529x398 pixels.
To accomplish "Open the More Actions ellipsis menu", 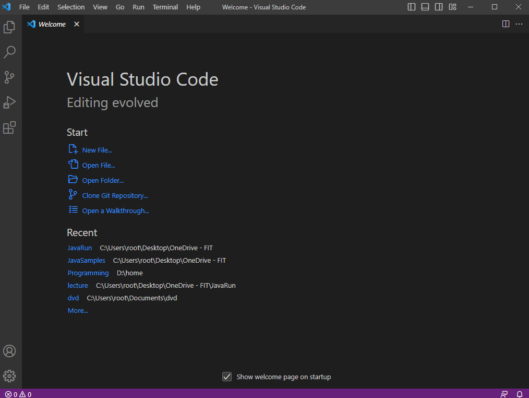I will (519, 24).
